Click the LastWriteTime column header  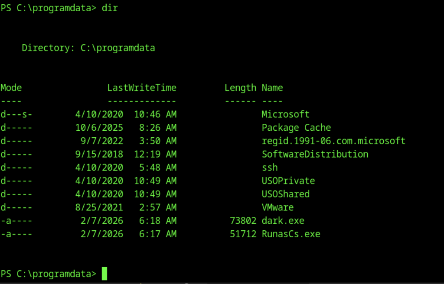click(x=142, y=88)
